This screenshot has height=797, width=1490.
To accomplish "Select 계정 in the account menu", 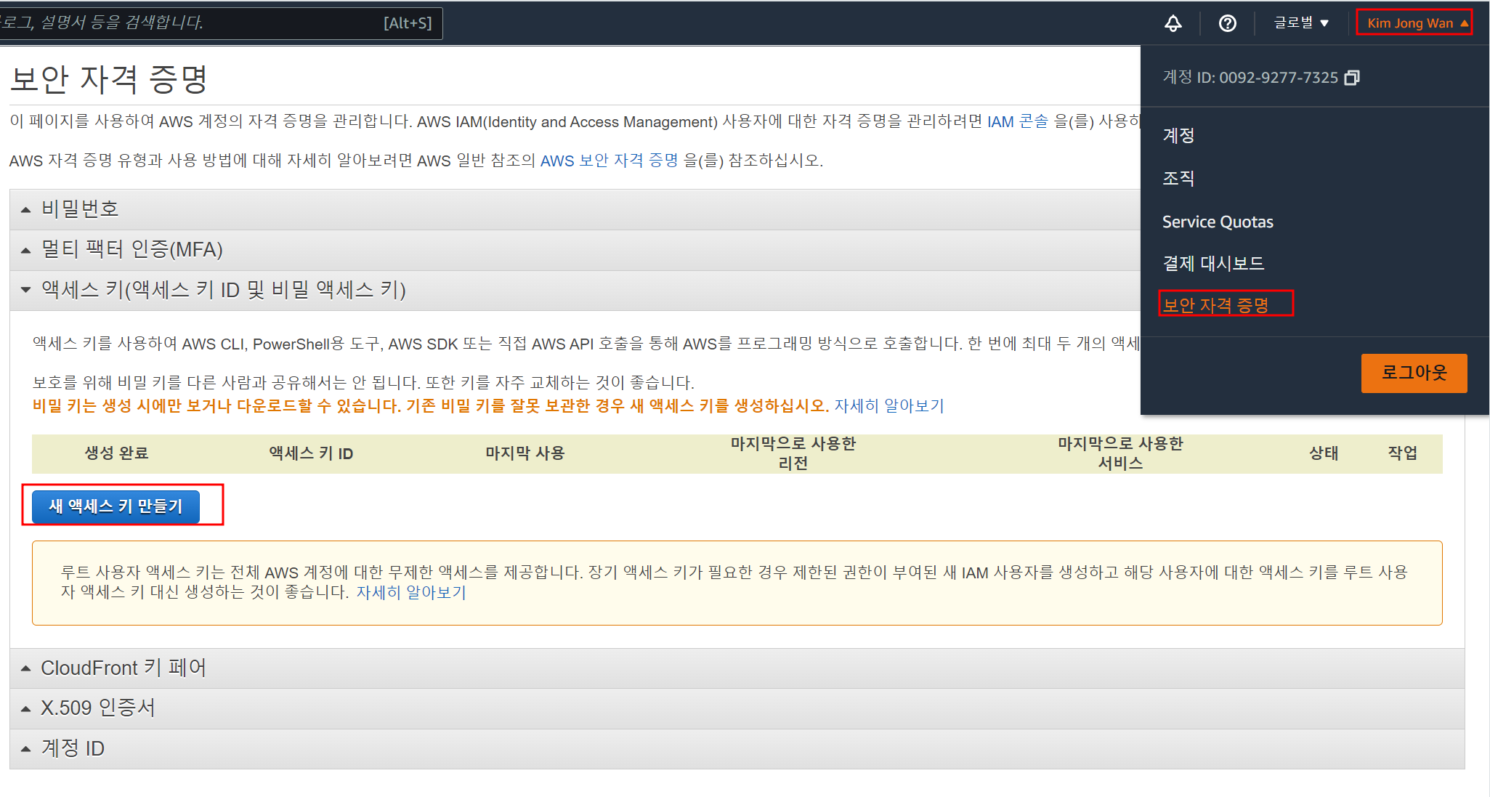I will point(1178,135).
